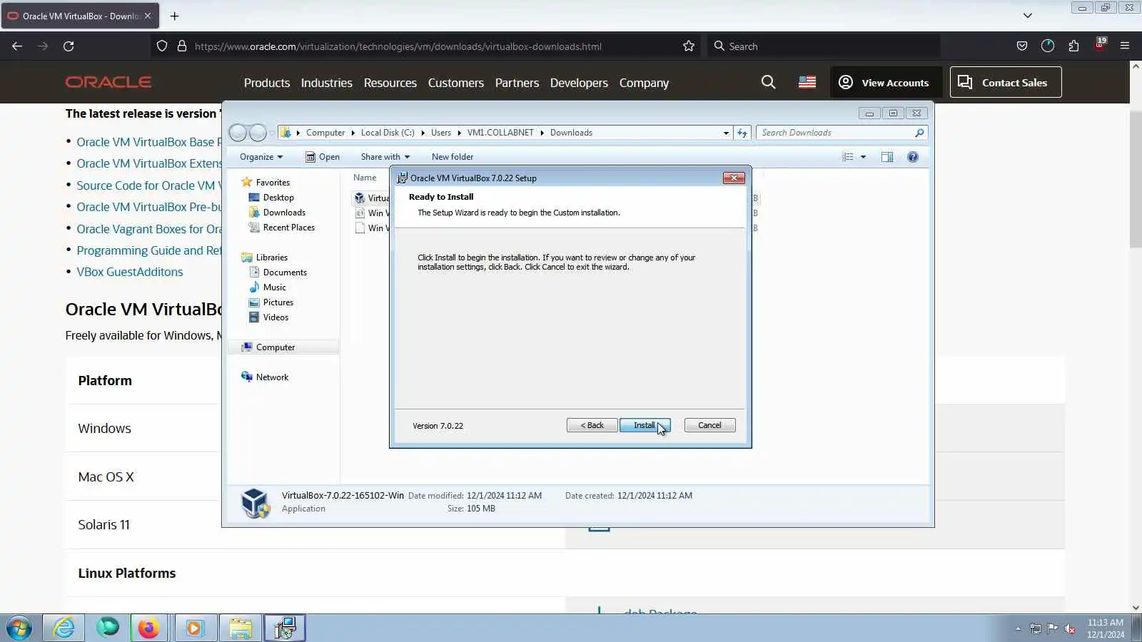Show hidden tray icons arrow

1018,628
